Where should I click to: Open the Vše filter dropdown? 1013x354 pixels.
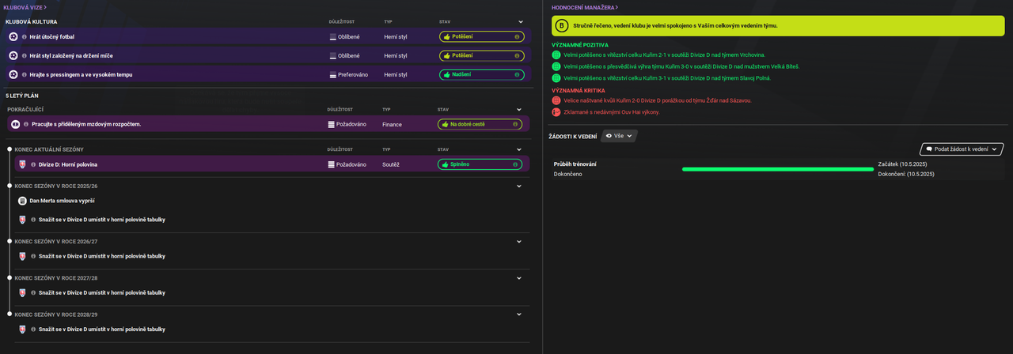click(619, 136)
